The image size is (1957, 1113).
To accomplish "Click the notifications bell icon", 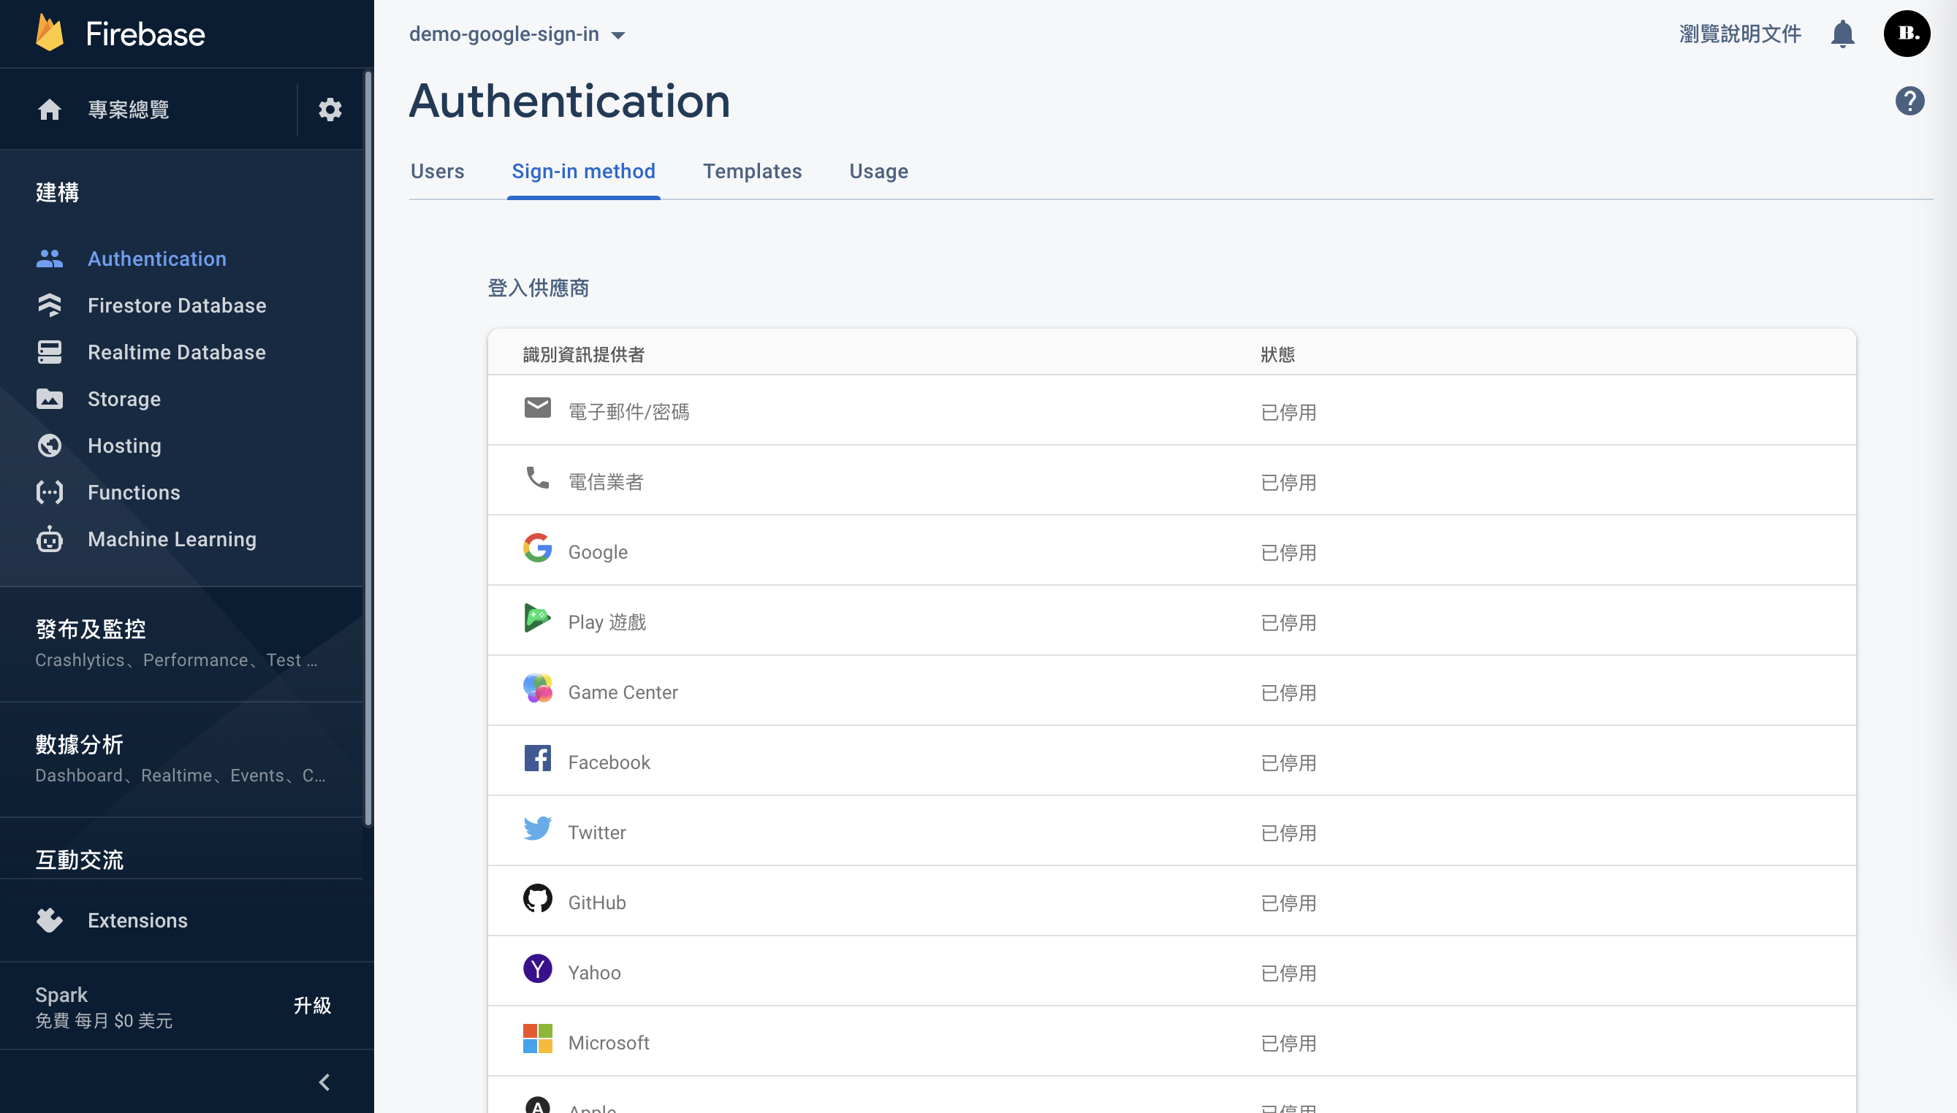I will pyautogui.click(x=1842, y=34).
